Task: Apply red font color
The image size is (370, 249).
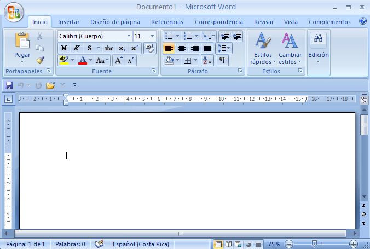Action: click(x=83, y=60)
